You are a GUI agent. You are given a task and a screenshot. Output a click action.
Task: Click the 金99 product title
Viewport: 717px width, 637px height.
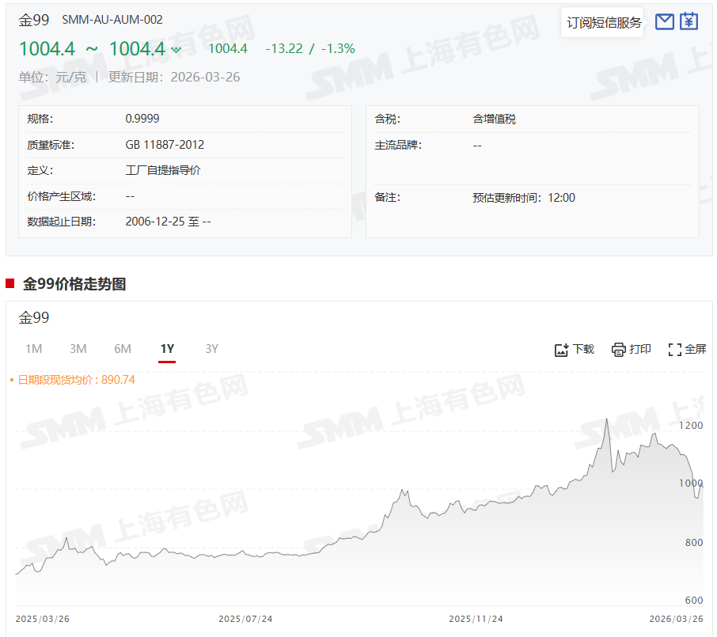point(34,20)
